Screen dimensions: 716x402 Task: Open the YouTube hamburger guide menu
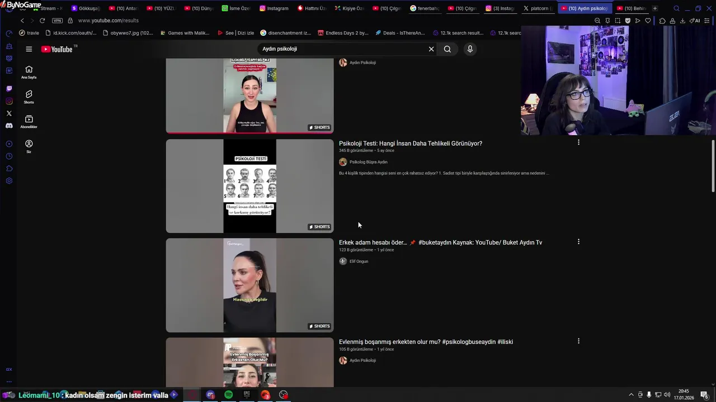29,49
